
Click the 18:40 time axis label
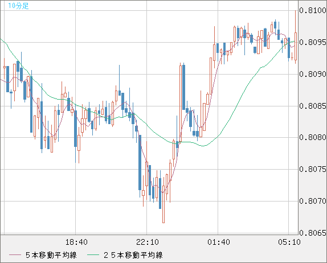click(76, 242)
